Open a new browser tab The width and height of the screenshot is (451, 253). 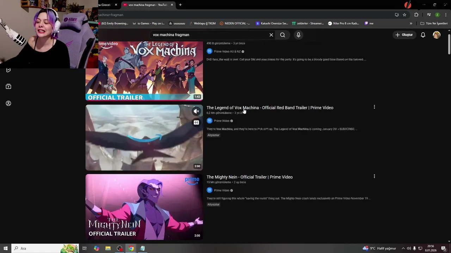[x=180, y=5]
